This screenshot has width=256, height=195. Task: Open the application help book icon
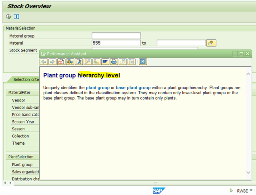(61, 62)
